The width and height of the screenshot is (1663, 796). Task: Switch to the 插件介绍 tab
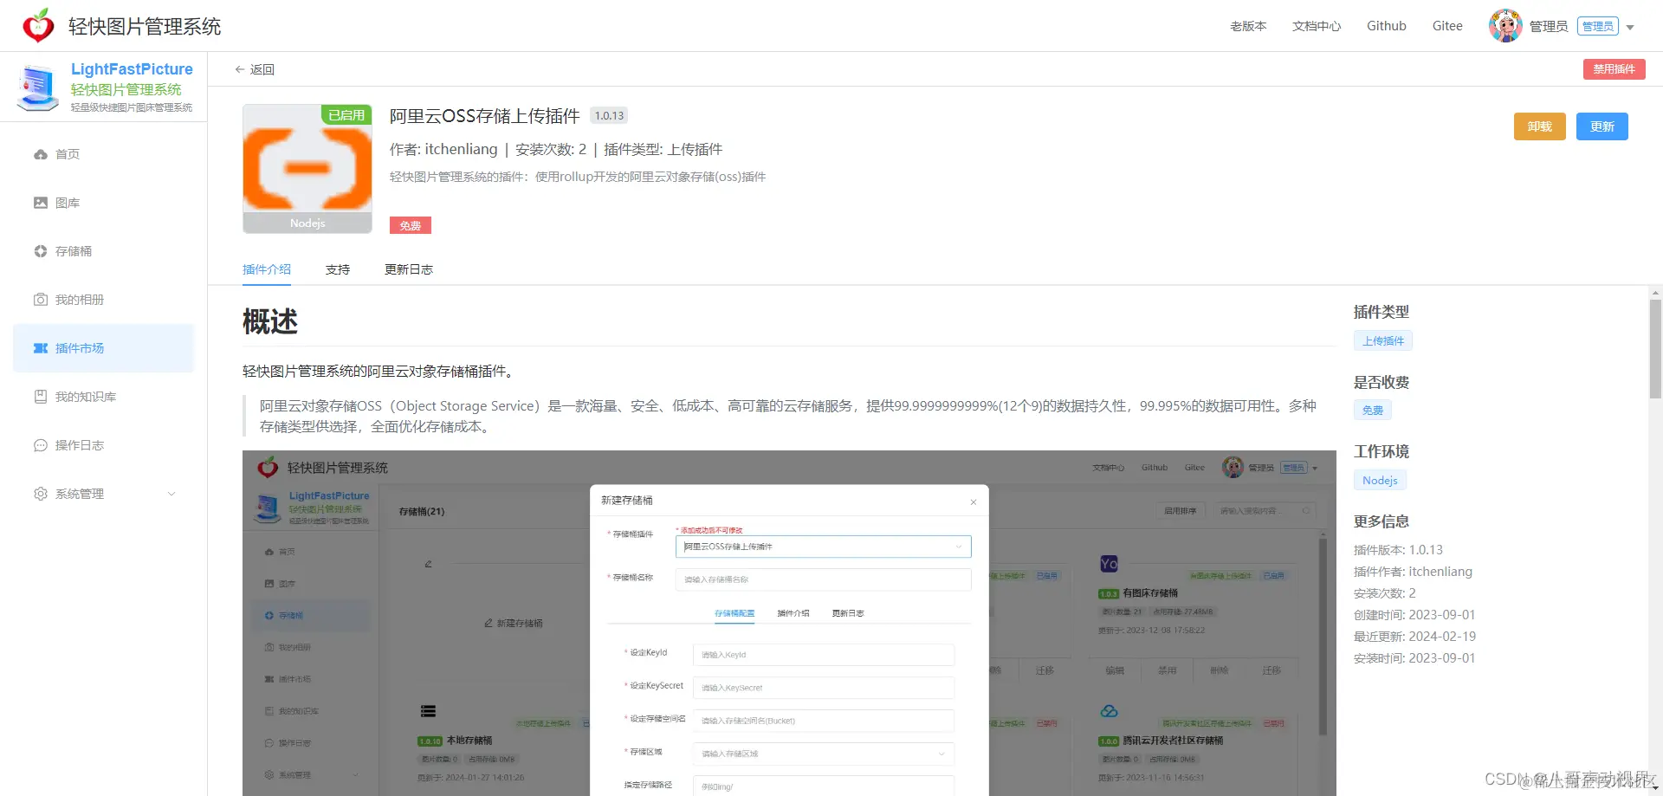[267, 269]
